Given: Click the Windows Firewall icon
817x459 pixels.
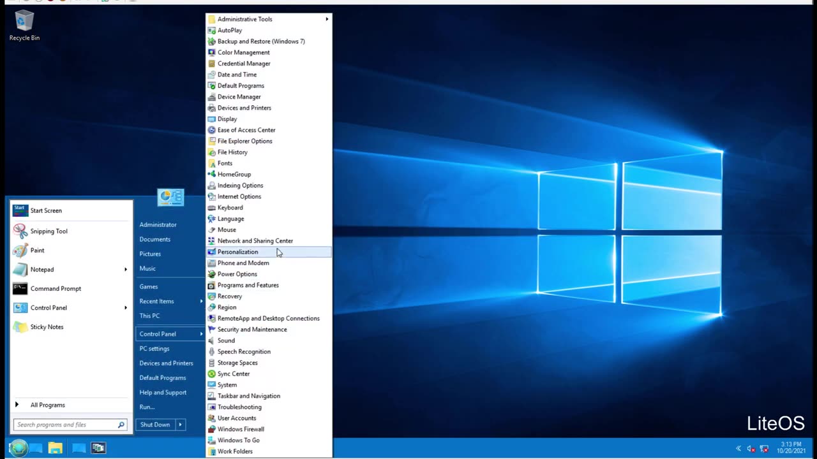Looking at the screenshot, I should pos(212,429).
